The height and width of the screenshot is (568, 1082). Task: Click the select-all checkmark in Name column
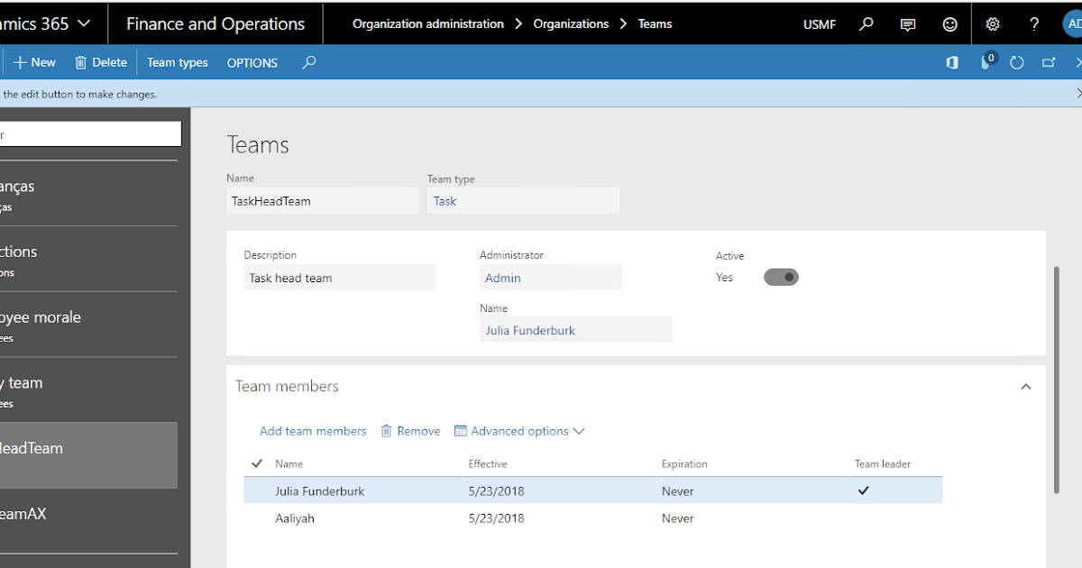[x=256, y=463]
